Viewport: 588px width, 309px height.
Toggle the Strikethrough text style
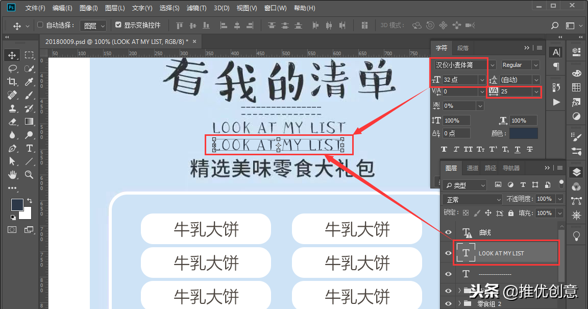pyautogui.click(x=530, y=150)
